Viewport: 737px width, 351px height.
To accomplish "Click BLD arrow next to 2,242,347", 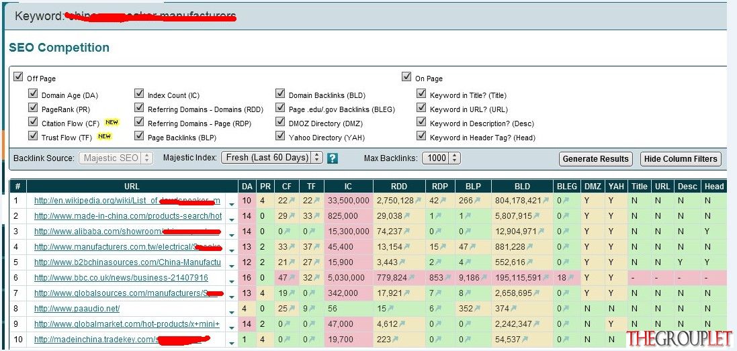I will 536,323.
